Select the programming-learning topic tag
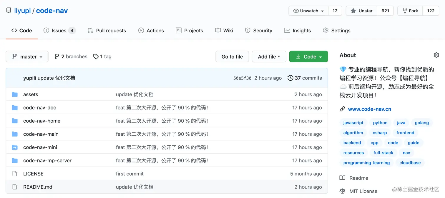The height and width of the screenshot is (198, 445). tap(366, 163)
